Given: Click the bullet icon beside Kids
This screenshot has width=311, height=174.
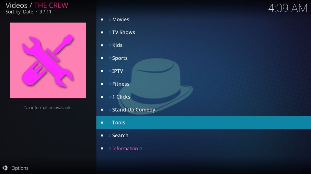Looking at the screenshot, I should point(102,45).
